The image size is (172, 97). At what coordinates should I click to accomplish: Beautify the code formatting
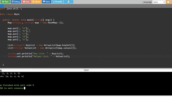58,2
